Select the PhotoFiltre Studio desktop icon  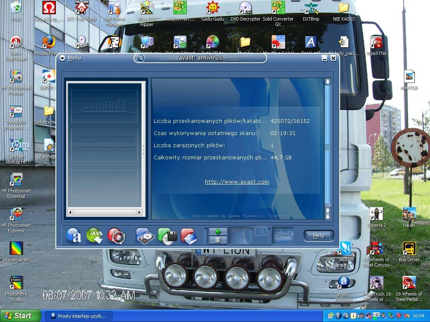pos(16,289)
